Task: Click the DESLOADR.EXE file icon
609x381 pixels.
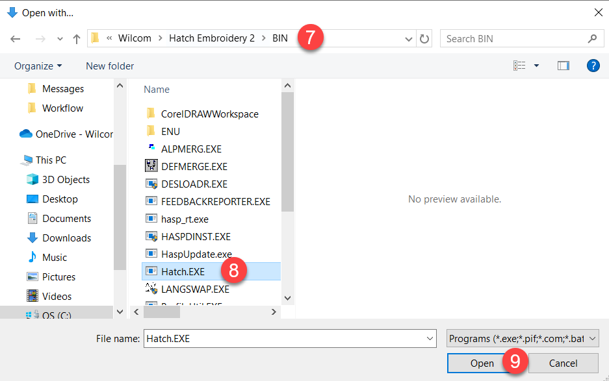Action: point(151,184)
